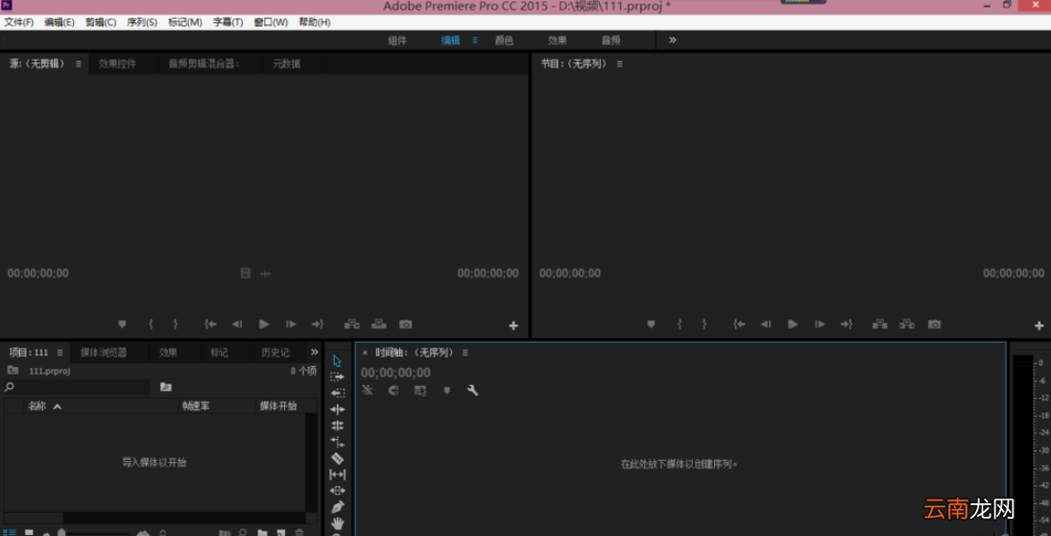Step back one frame in Program monitor
Screen dimensions: 1051x536
tap(766, 324)
